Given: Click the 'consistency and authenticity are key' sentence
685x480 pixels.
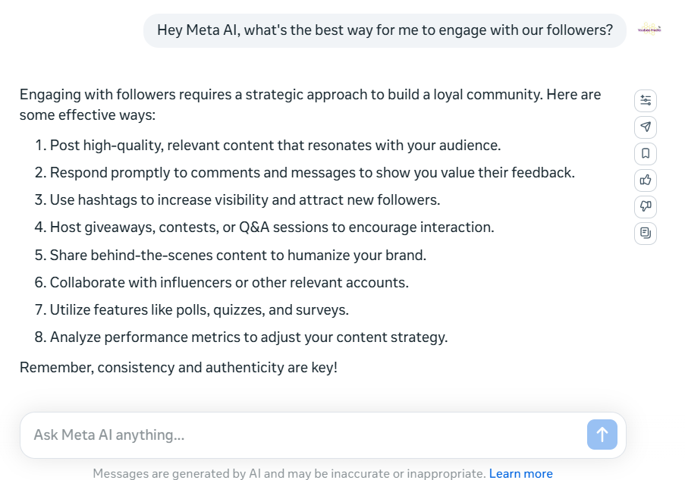Looking at the screenshot, I should click(178, 368).
